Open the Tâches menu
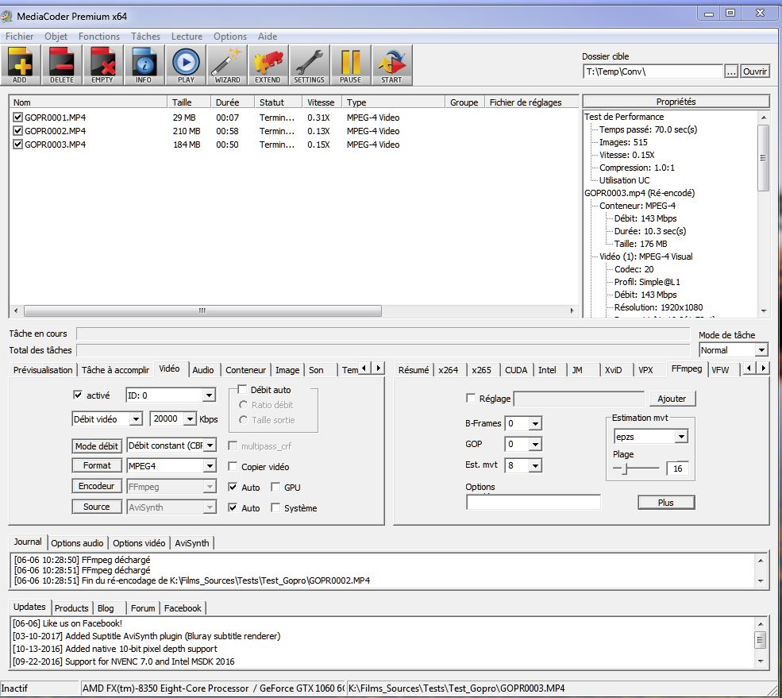Screen dimensions: 782x698 pyautogui.click(x=145, y=37)
